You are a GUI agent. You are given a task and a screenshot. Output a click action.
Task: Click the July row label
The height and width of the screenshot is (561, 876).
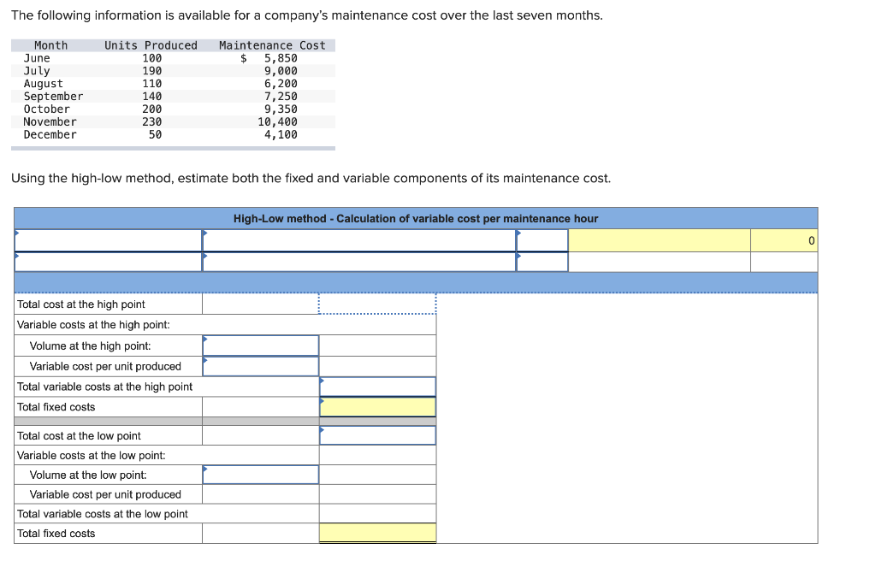(37, 71)
